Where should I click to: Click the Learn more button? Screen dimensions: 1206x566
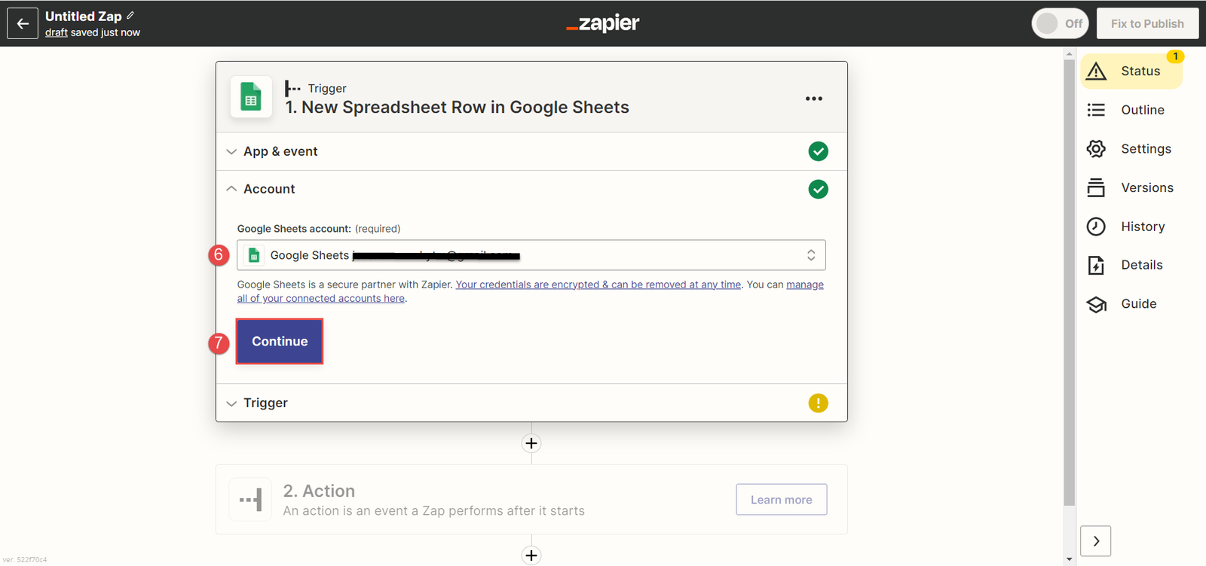click(x=781, y=500)
